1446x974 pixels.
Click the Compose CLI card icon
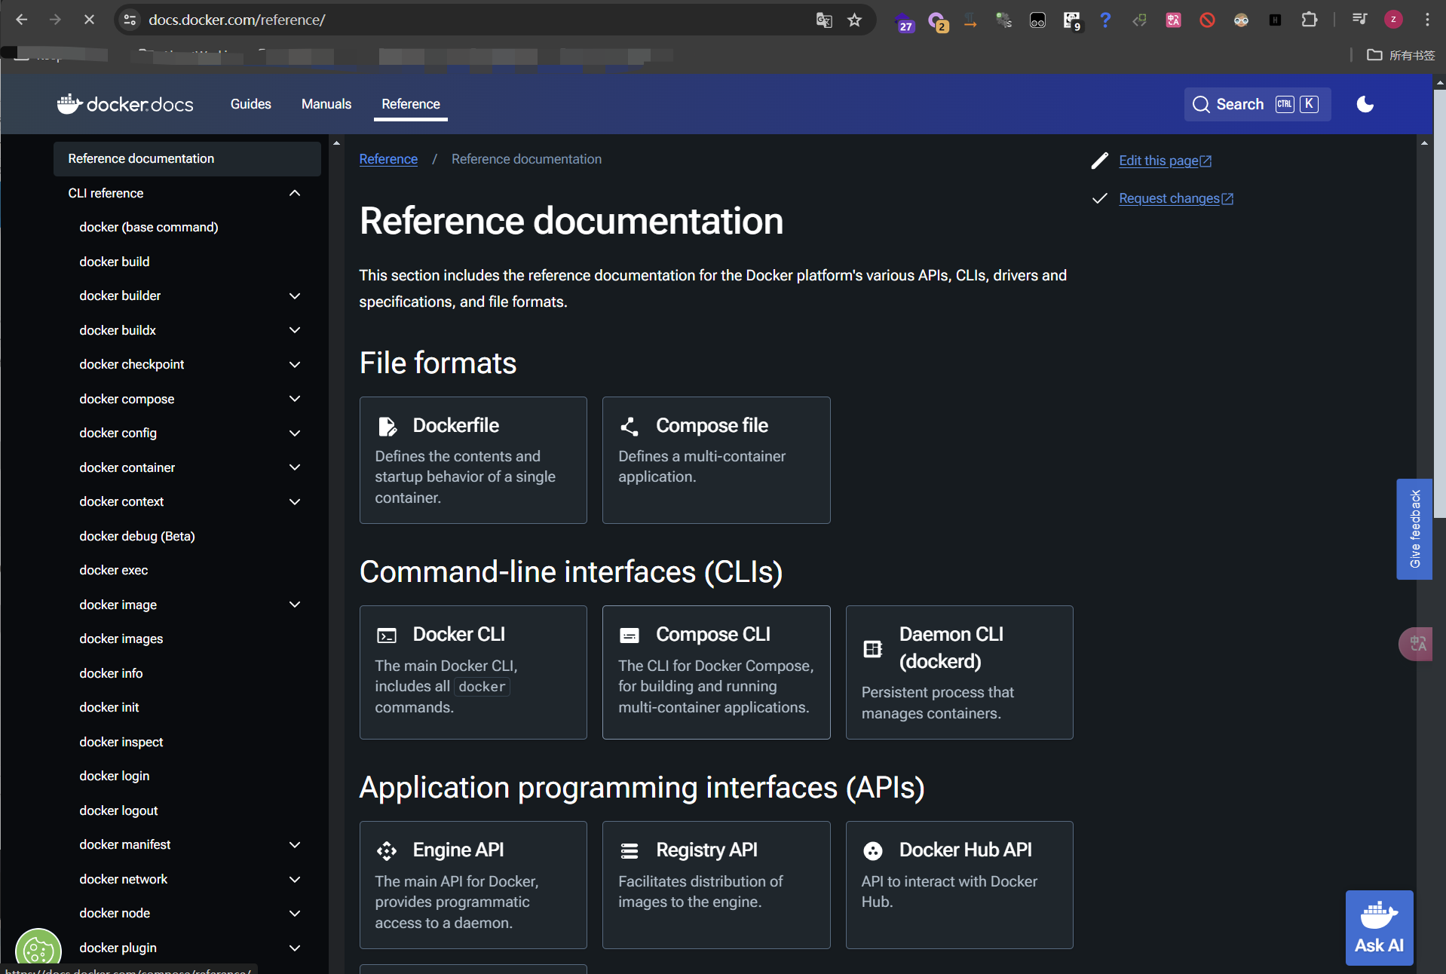pyautogui.click(x=630, y=636)
